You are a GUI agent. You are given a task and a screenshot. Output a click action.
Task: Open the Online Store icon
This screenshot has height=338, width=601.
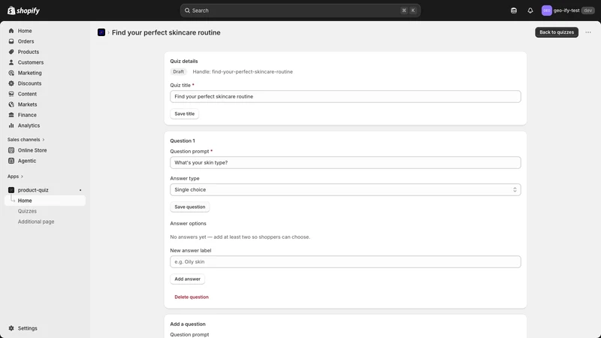[x=11, y=150]
